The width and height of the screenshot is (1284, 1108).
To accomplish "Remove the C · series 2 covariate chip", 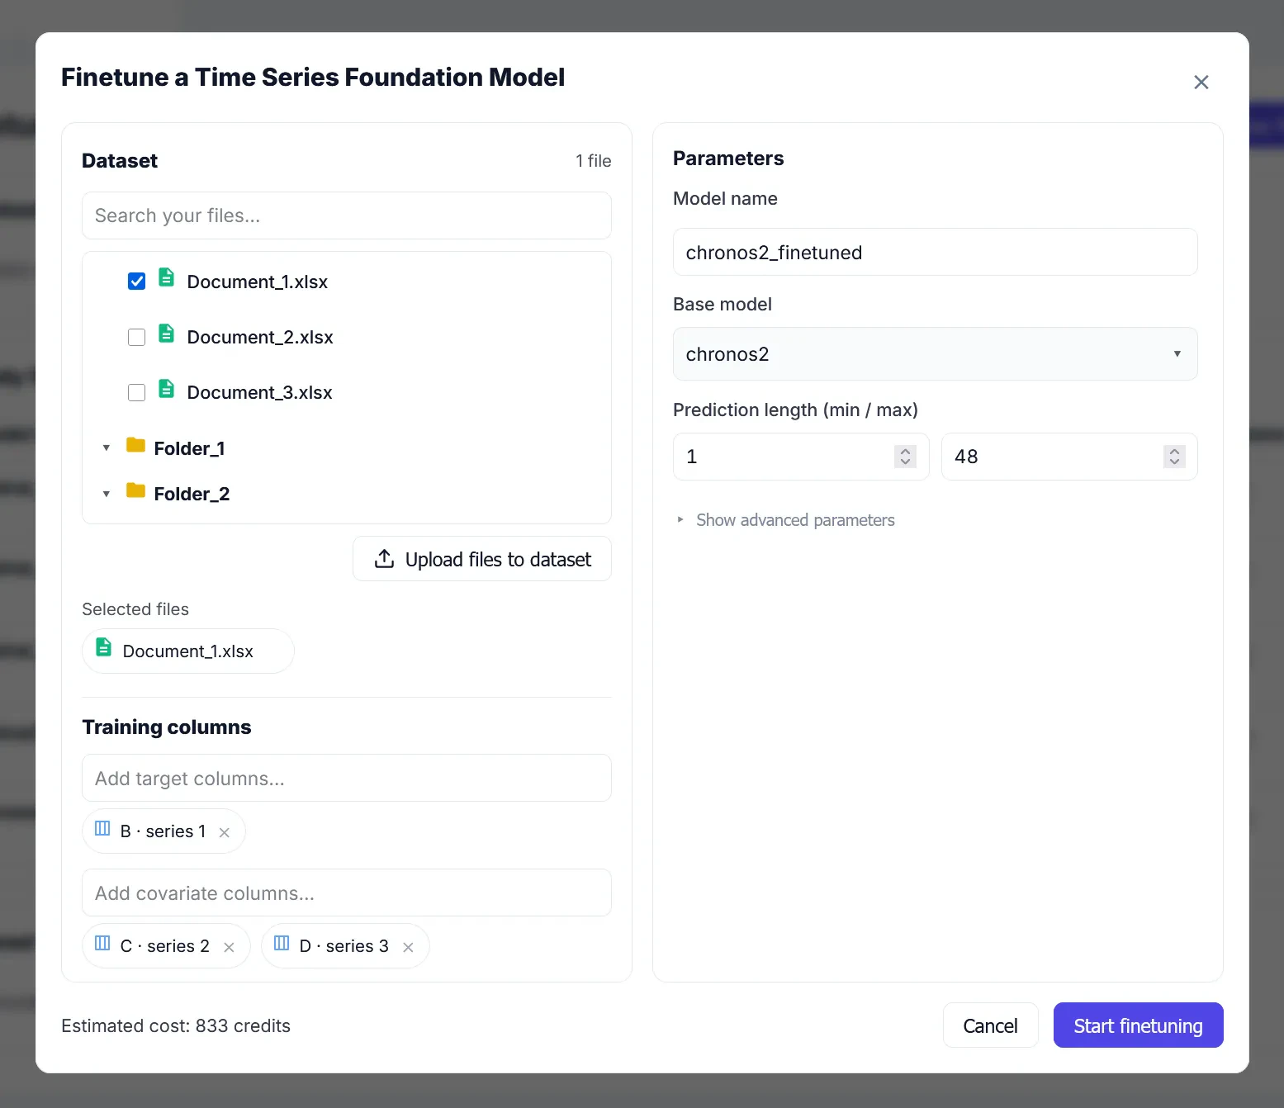I will (229, 947).
